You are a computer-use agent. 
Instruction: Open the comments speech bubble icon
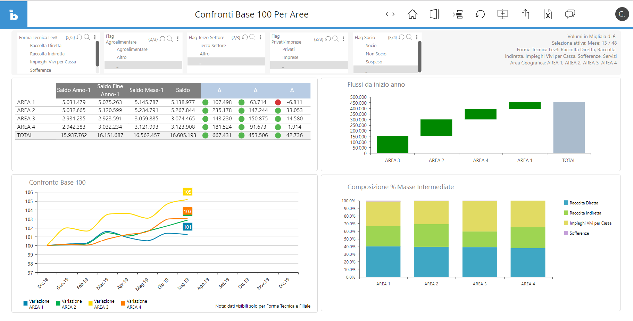(570, 14)
